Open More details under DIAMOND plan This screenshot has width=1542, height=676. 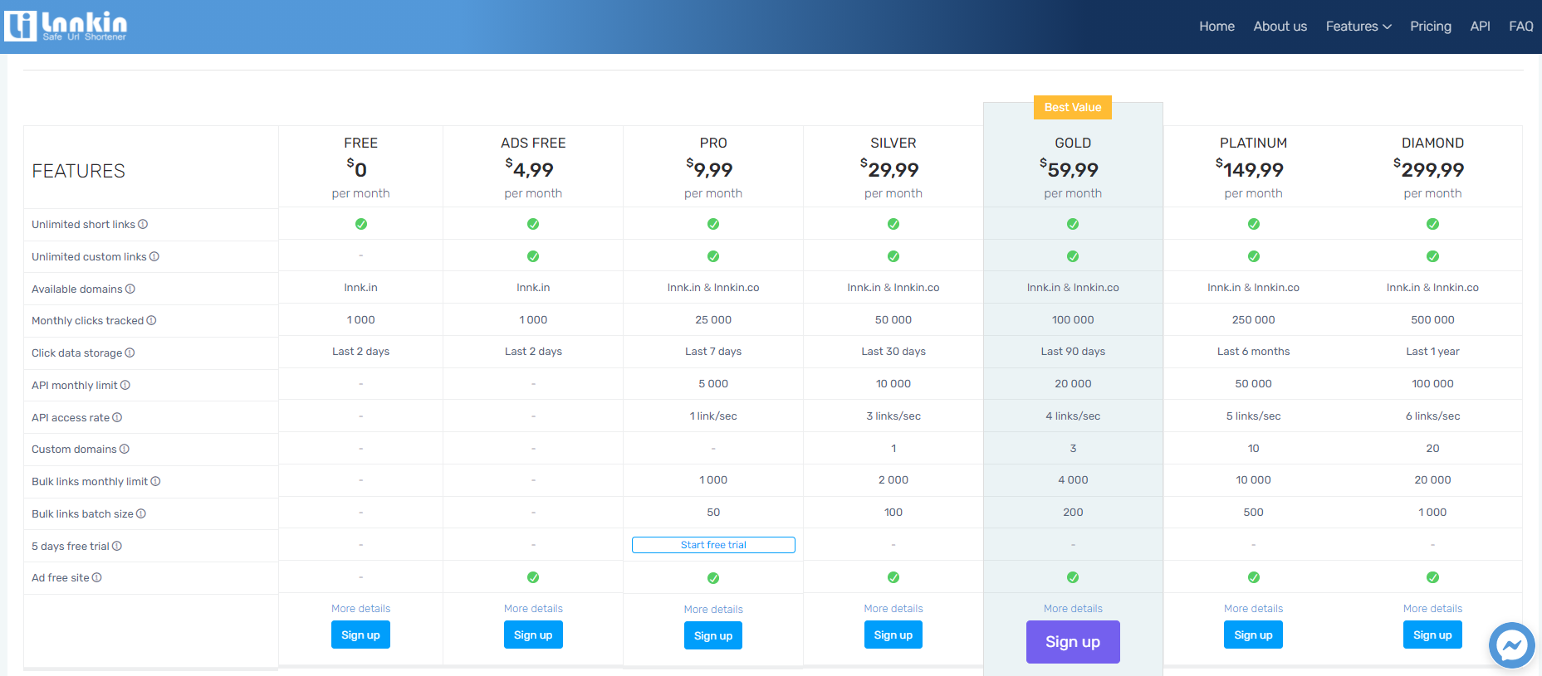pyautogui.click(x=1432, y=609)
